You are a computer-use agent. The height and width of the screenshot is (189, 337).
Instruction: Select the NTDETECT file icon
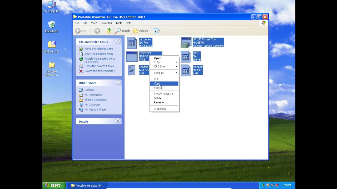pyautogui.click(x=132, y=56)
